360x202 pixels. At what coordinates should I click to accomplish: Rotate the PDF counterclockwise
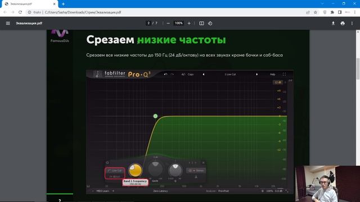point(210,23)
